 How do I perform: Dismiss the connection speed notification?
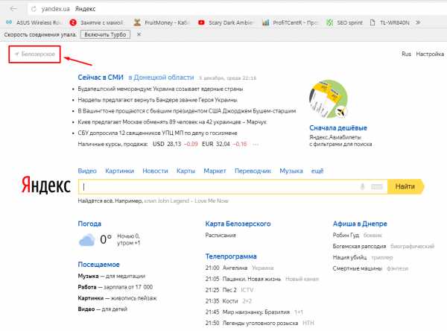pos(139,34)
